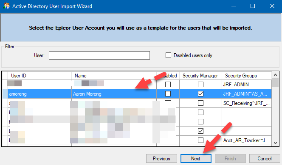Image resolution: width=282 pixels, height=165 pixels.
Task: Click the greyed-out Finish button
Action: tap(230, 159)
